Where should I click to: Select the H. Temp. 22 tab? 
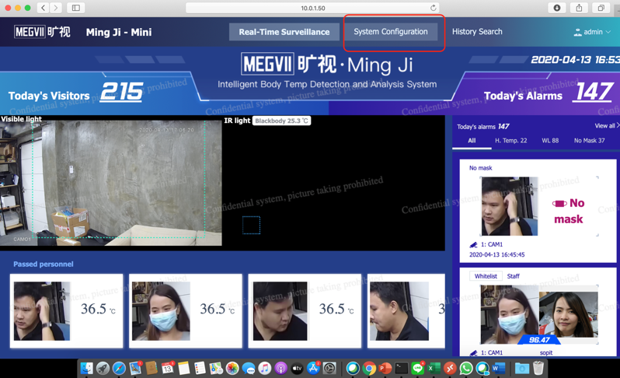[511, 141]
